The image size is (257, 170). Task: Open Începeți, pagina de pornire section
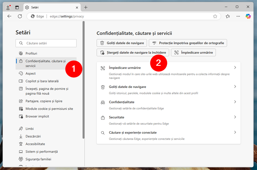point(46,91)
